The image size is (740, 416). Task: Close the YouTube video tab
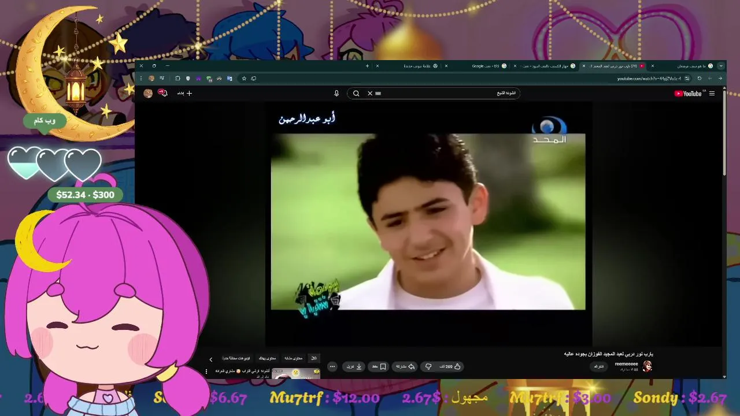click(x=584, y=66)
